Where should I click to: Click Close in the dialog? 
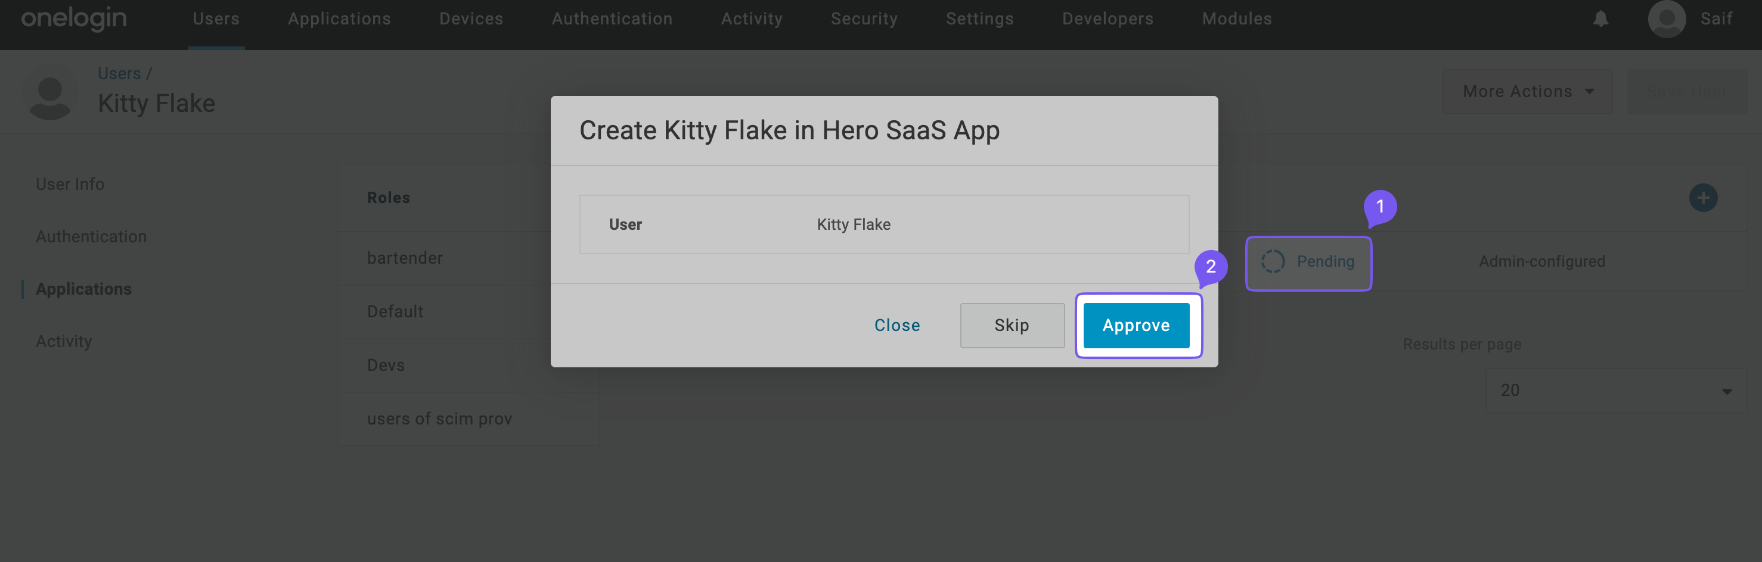pos(896,325)
